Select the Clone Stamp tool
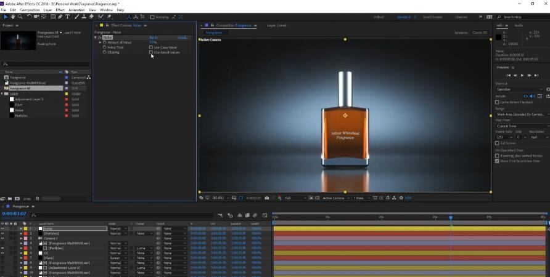Viewport: 550px width, 277px height. click(x=84, y=17)
